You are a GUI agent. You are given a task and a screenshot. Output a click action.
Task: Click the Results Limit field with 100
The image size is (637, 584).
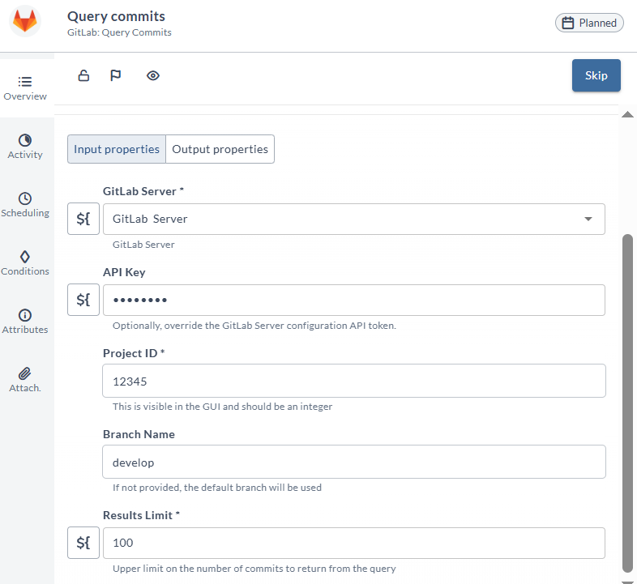[354, 543]
